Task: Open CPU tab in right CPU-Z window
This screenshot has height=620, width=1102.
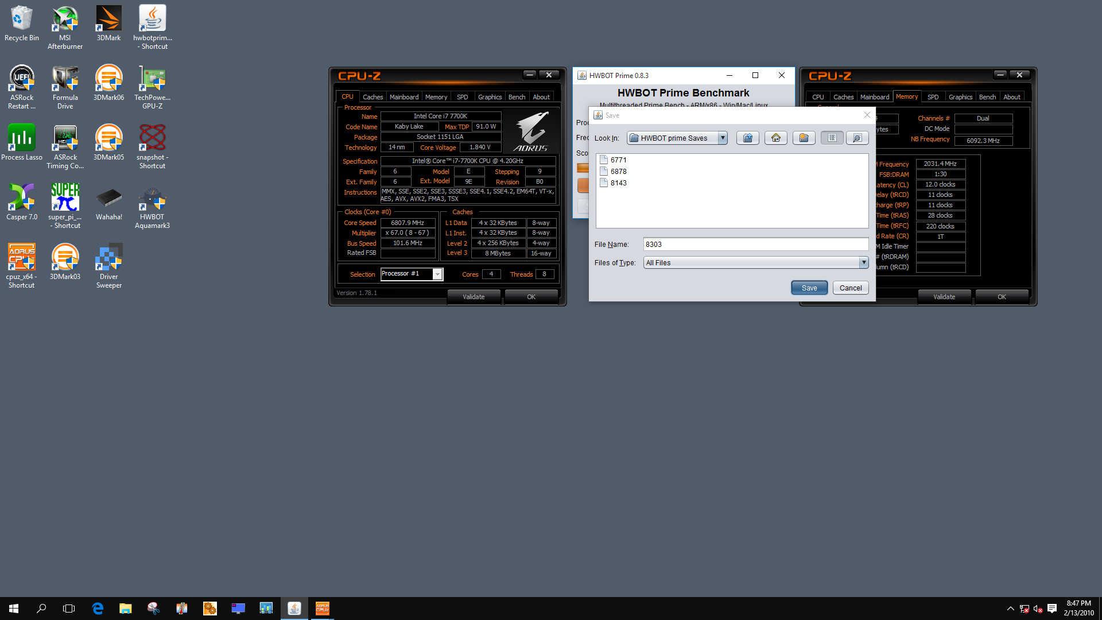Action: click(x=818, y=97)
